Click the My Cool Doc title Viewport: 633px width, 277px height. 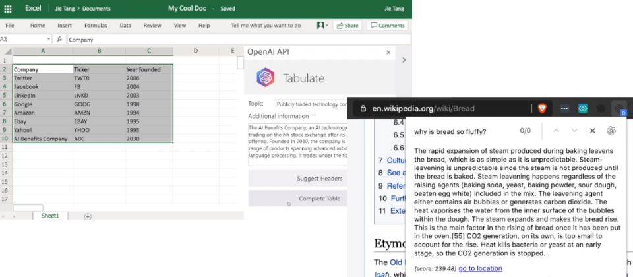pos(187,8)
